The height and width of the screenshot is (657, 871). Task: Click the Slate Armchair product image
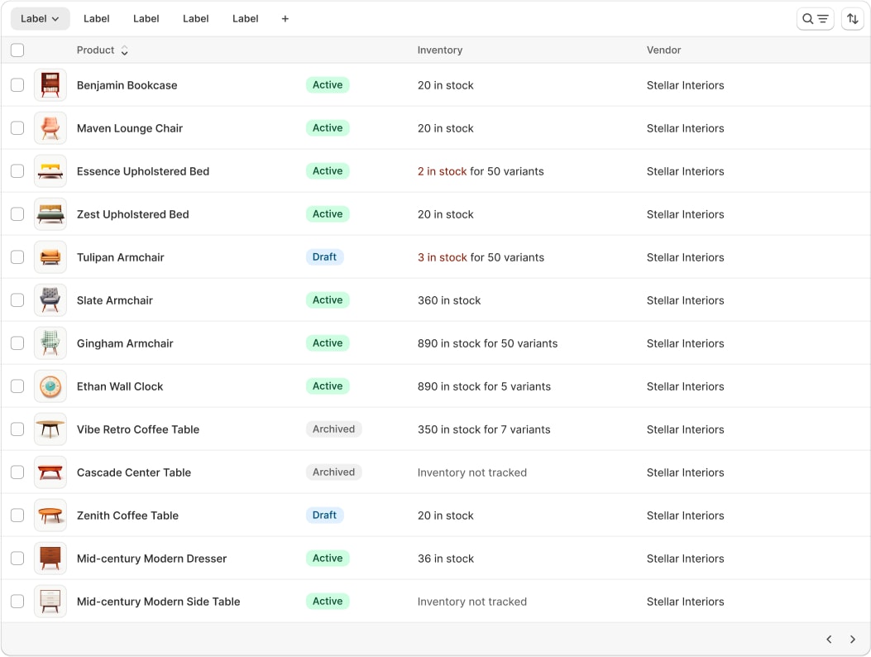(x=50, y=300)
